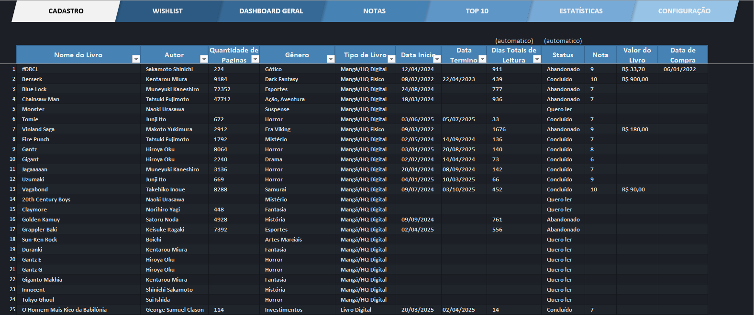Image resolution: width=754 pixels, height=315 pixels.
Task: Open the Tipo de Livro filter dropdown
Action: pos(391,59)
